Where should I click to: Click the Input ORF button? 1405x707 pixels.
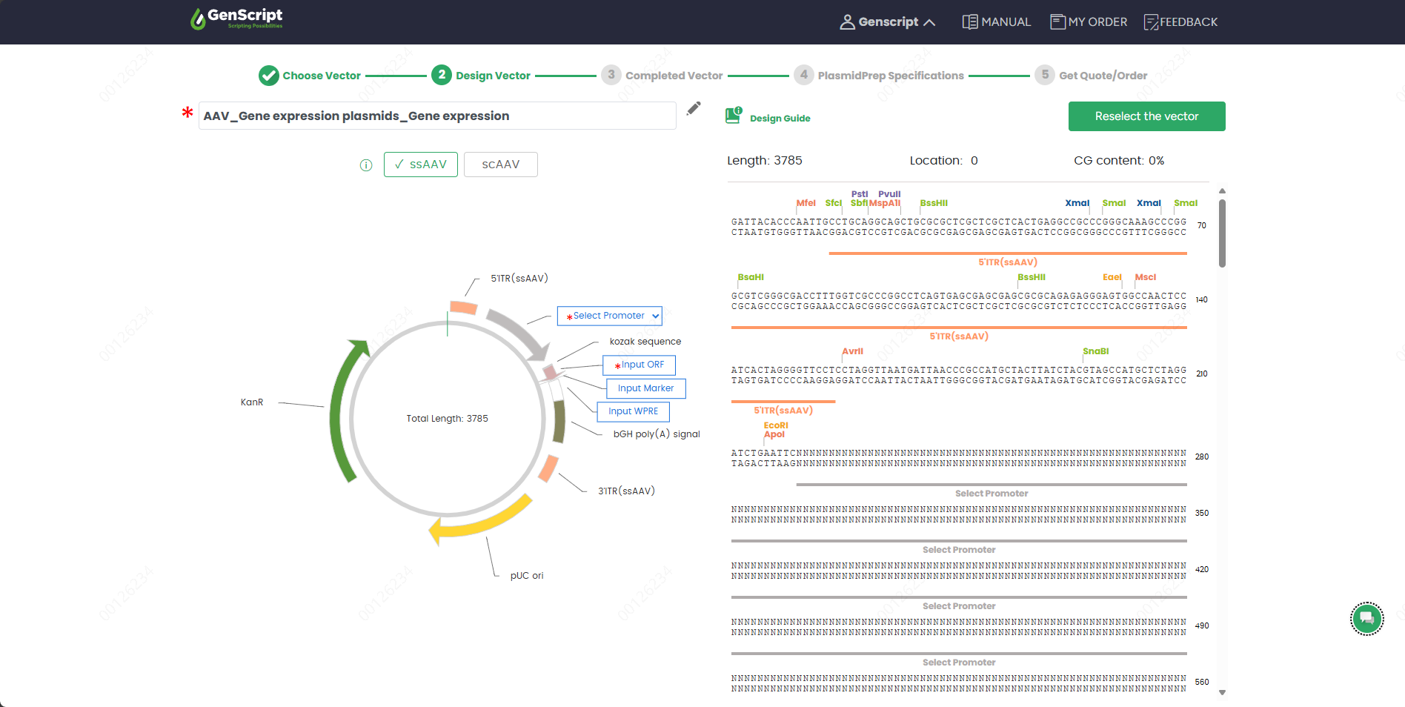click(639, 365)
